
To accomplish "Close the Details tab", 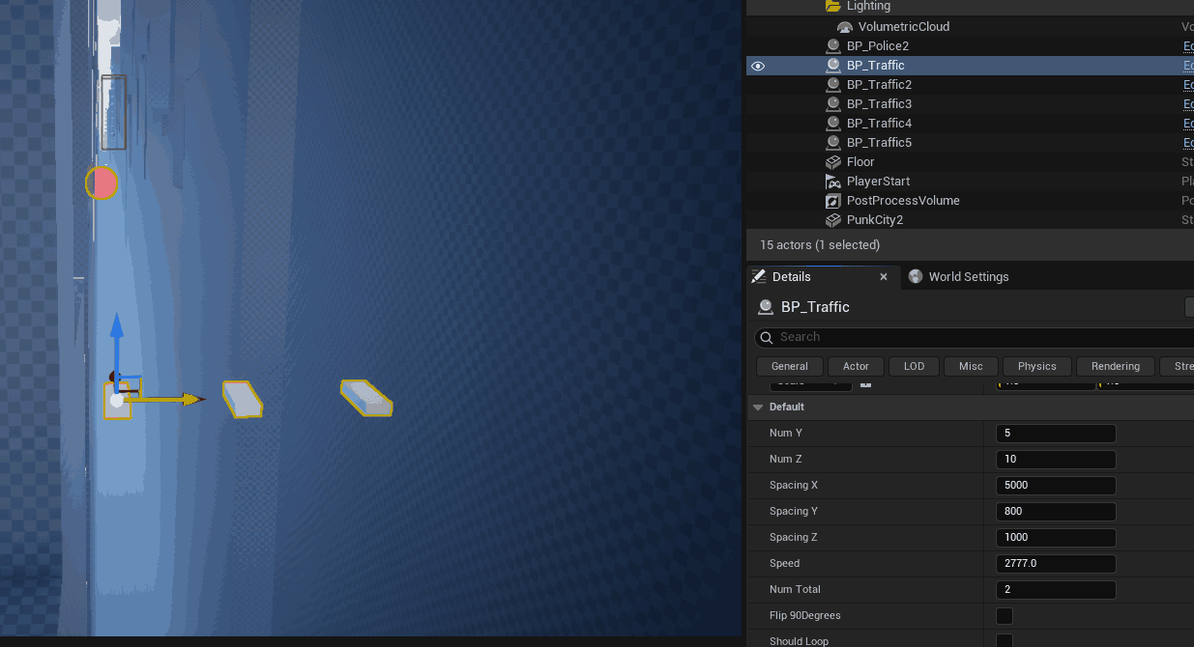I will [x=883, y=277].
